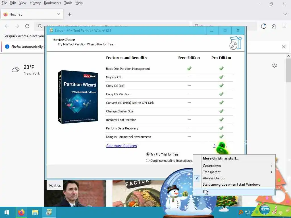Viewport: 291px width, 218px height.
Task: Click the MiniTool setup title bar icon
Action: pyautogui.click(x=51, y=31)
